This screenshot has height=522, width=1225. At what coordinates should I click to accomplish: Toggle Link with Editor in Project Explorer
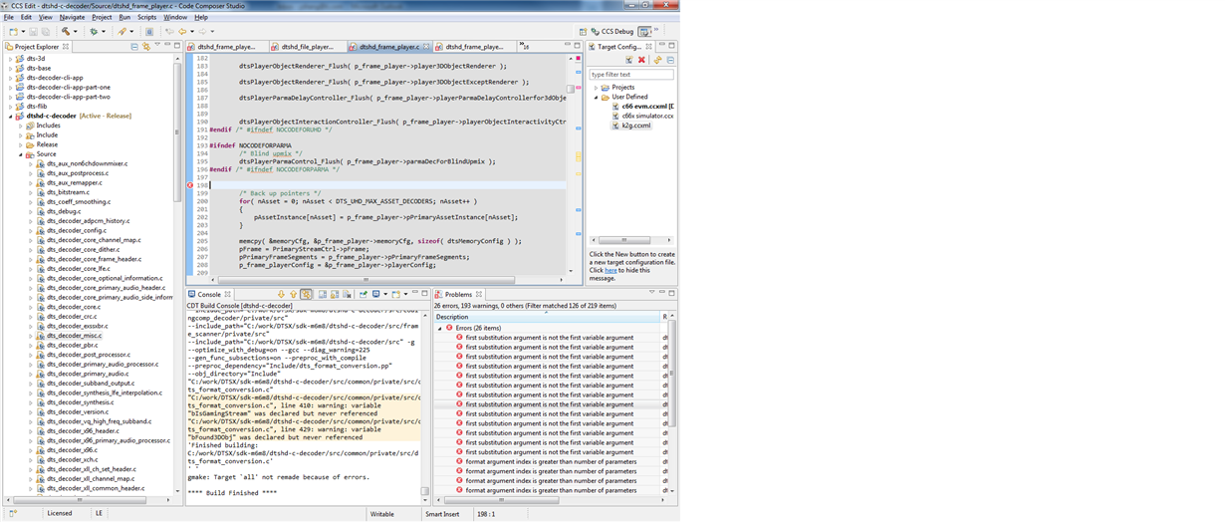click(x=146, y=46)
